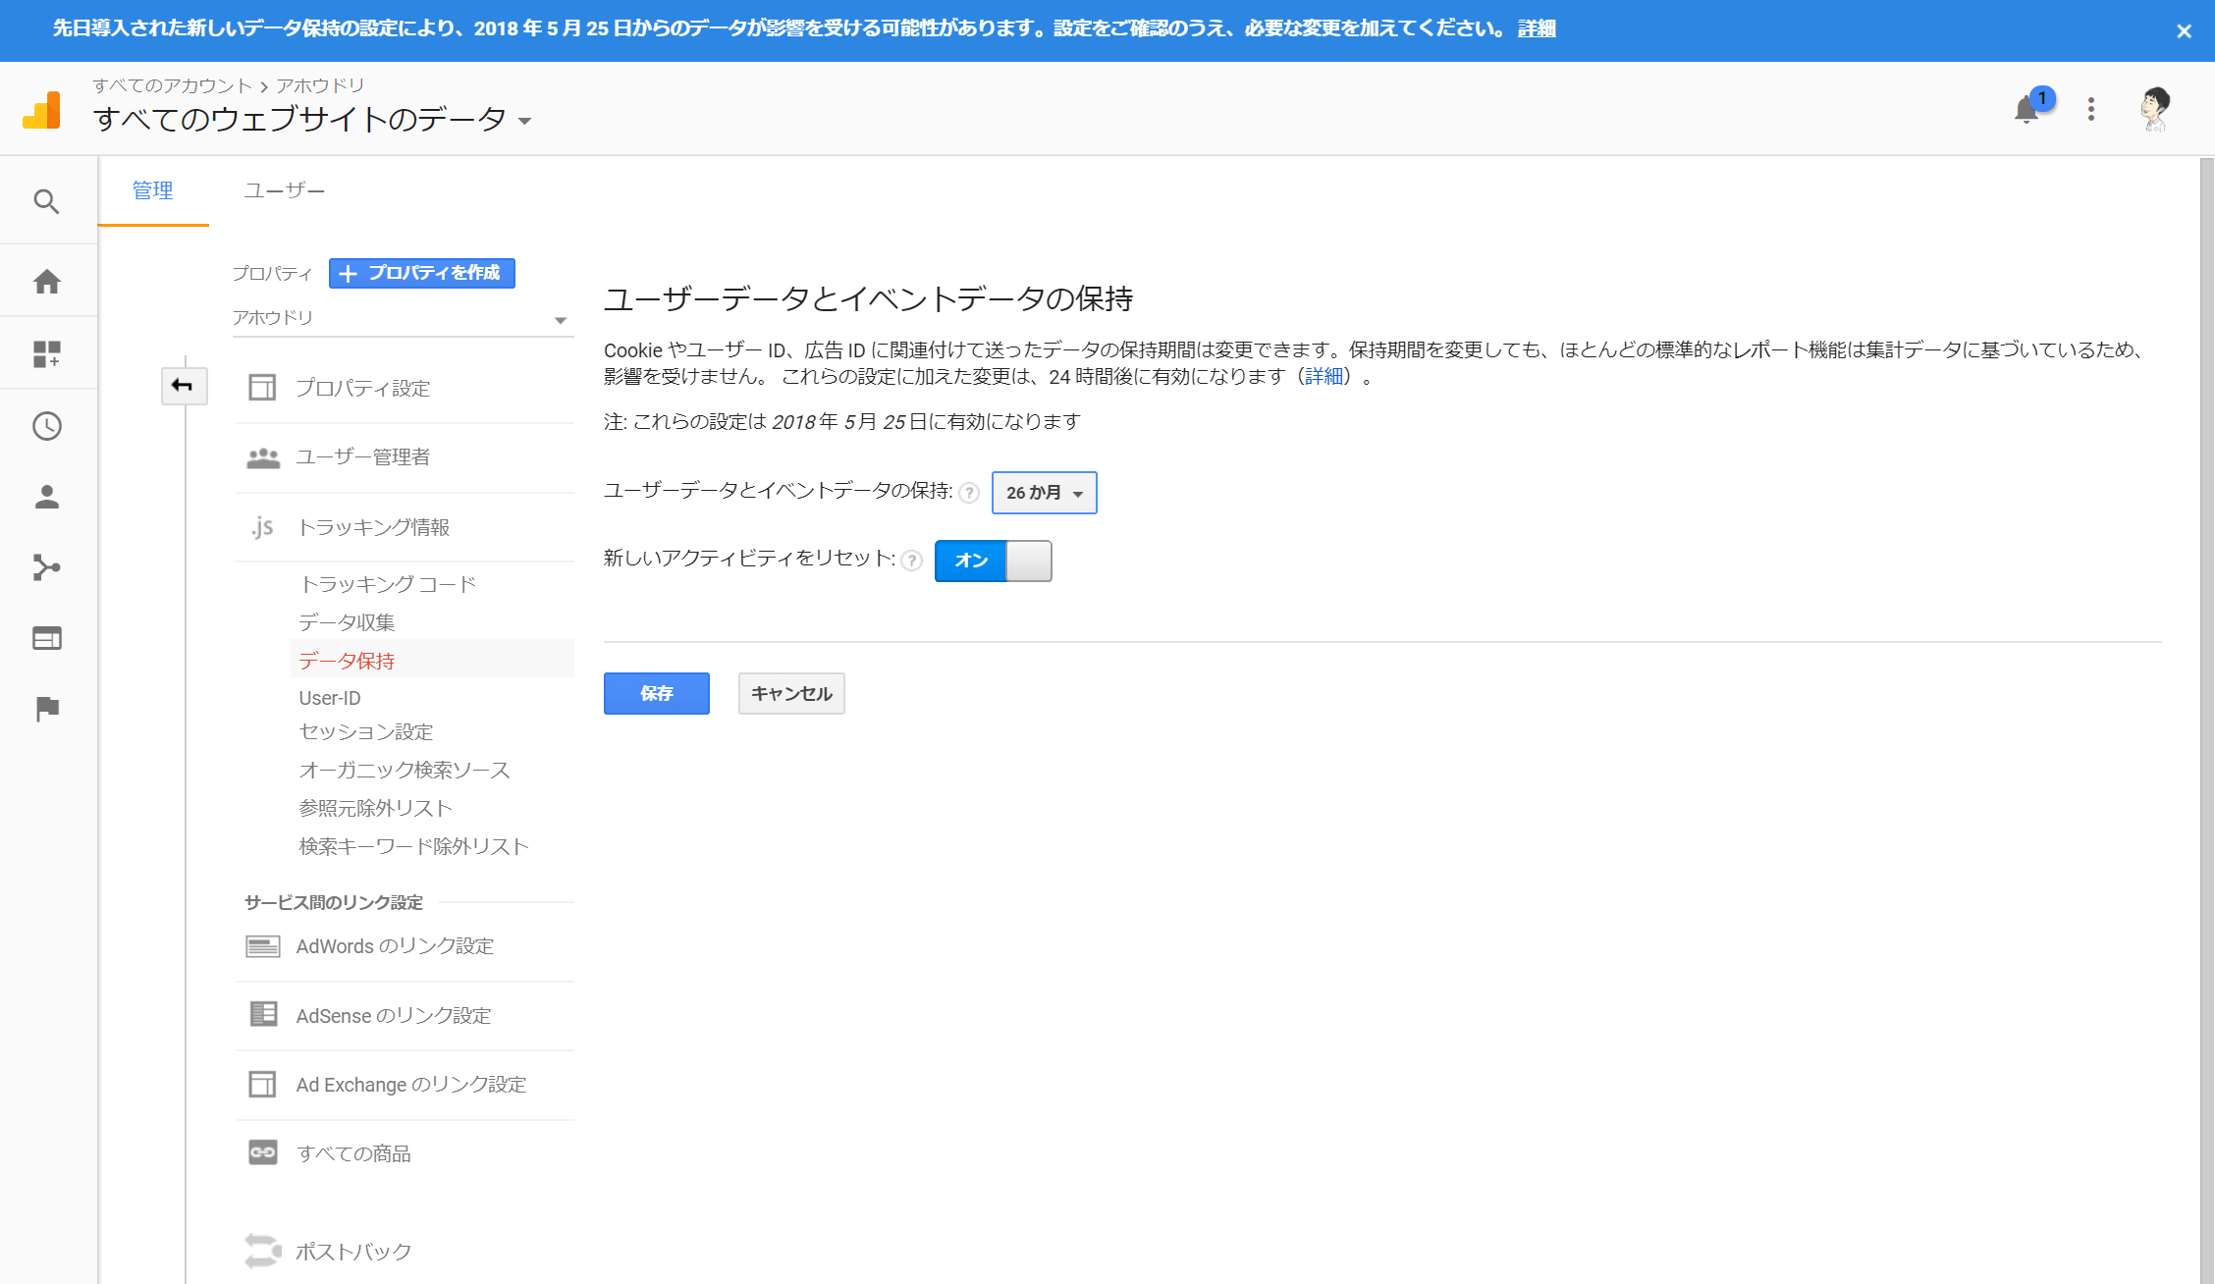Click the ユーザー管理者 people icon
The width and height of the screenshot is (2215, 1284).
[263, 457]
